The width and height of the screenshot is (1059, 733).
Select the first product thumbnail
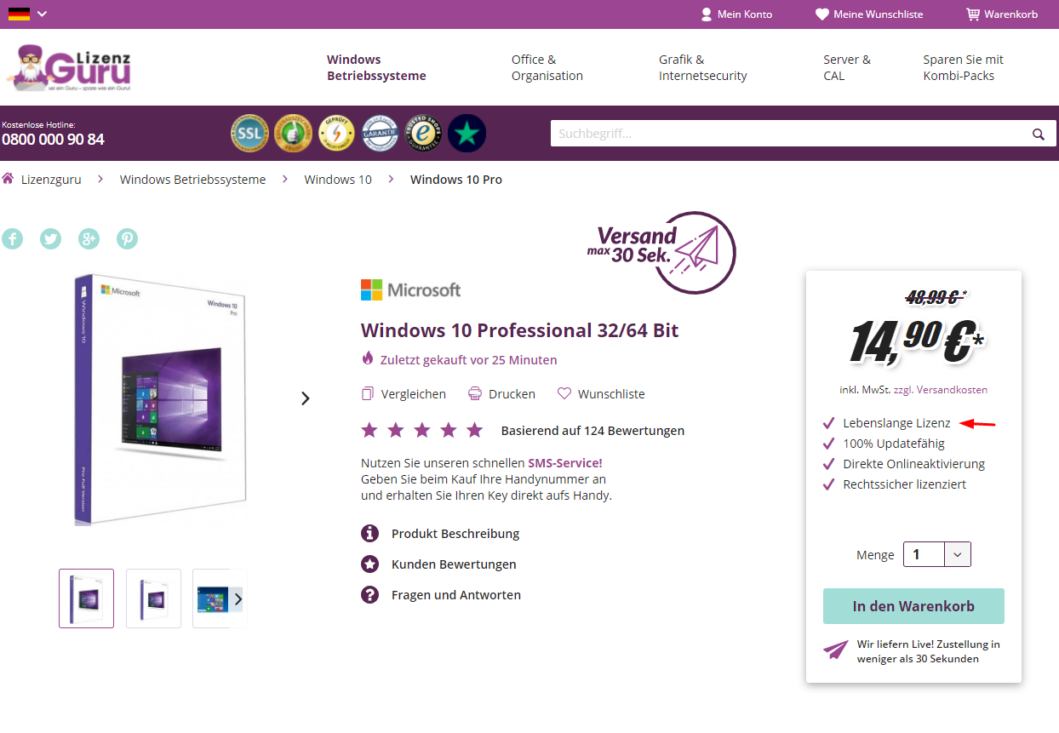(x=86, y=598)
